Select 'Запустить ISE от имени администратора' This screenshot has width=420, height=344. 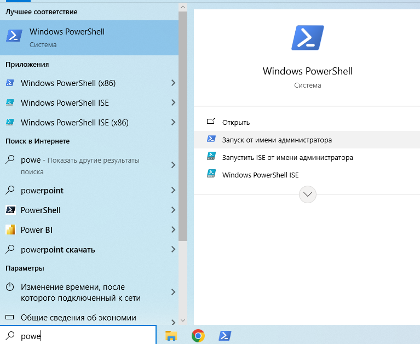[x=287, y=157]
